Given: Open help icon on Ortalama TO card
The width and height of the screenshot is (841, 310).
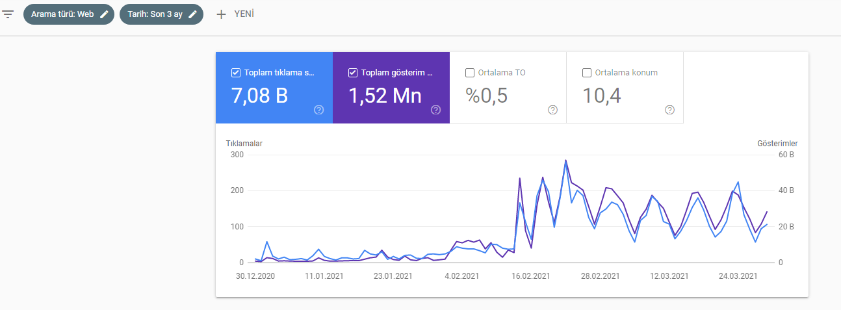Looking at the screenshot, I should (552, 110).
